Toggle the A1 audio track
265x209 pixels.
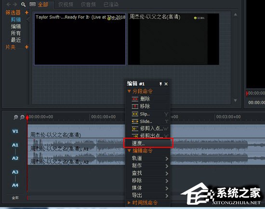[x=15, y=145]
